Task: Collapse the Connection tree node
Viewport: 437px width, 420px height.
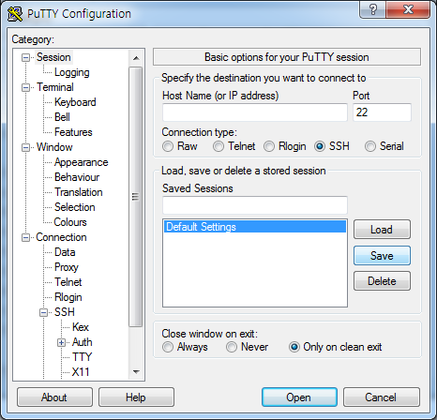Action: (25, 237)
